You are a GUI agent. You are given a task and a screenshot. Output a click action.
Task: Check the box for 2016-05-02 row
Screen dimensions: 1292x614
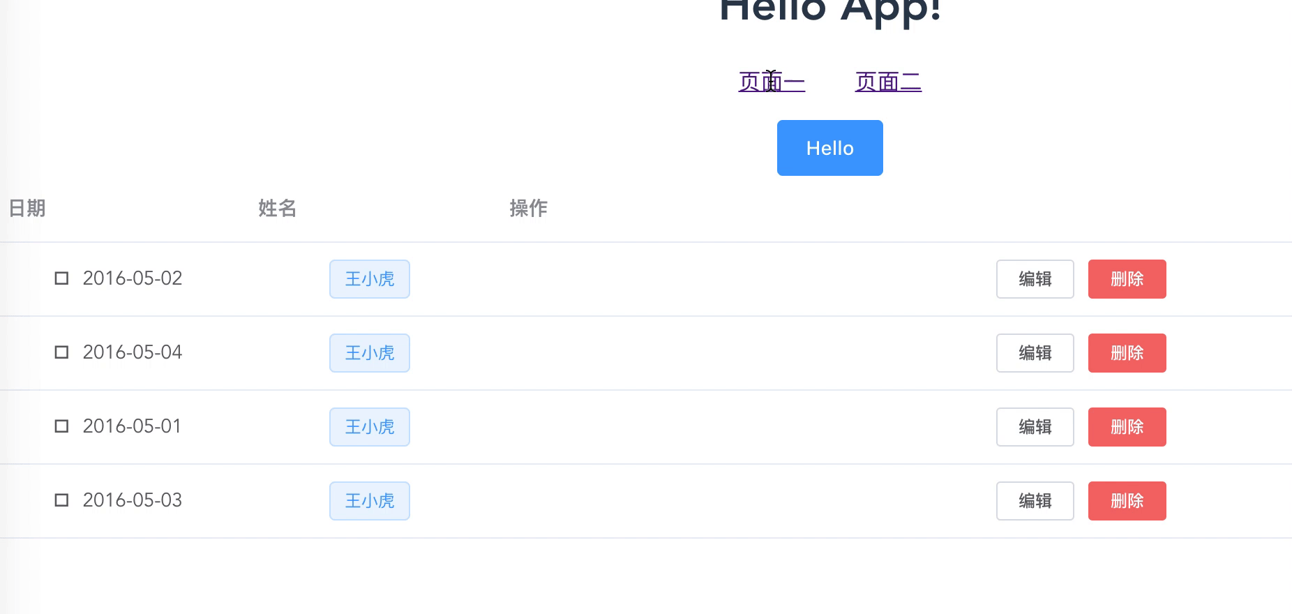point(61,278)
